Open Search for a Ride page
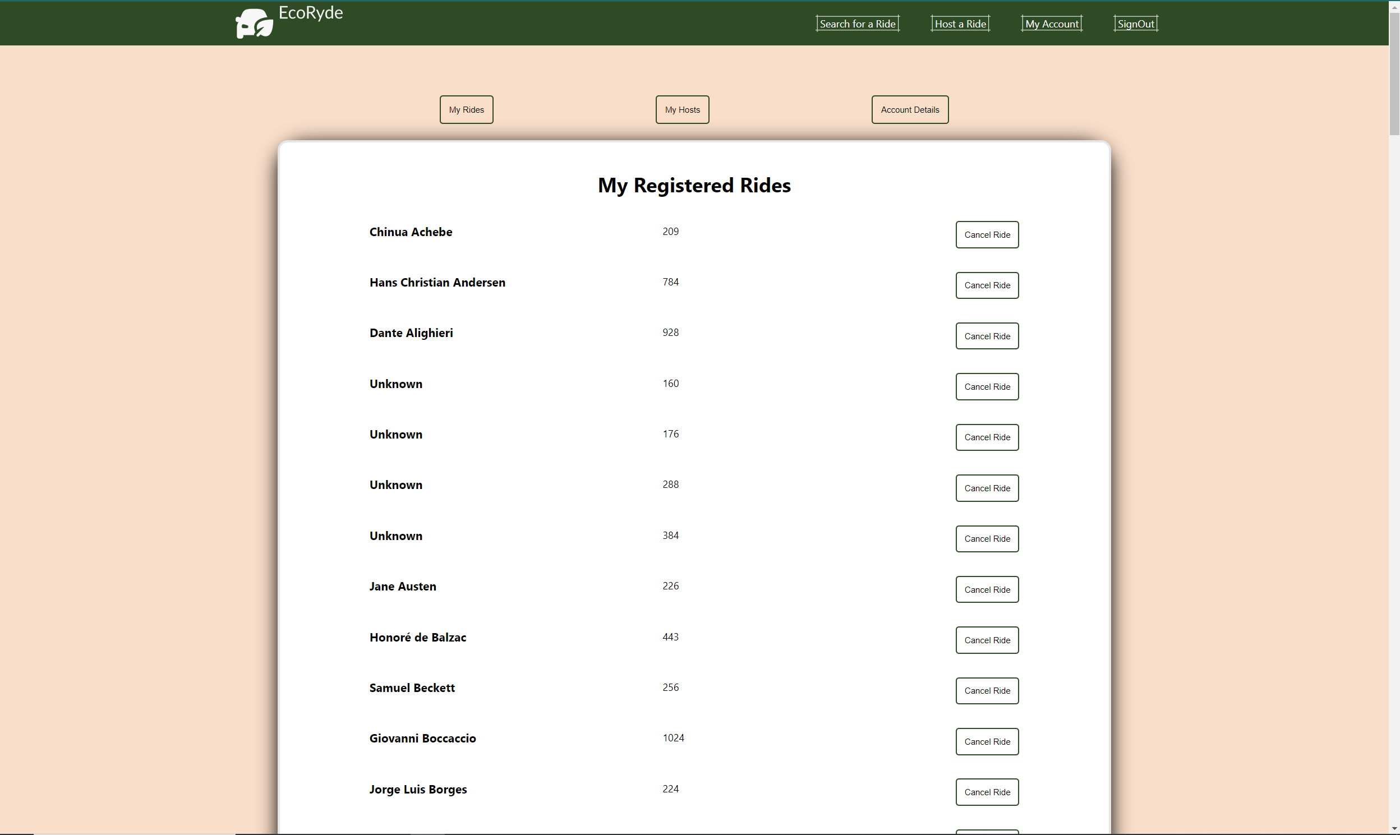 click(x=857, y=24)
